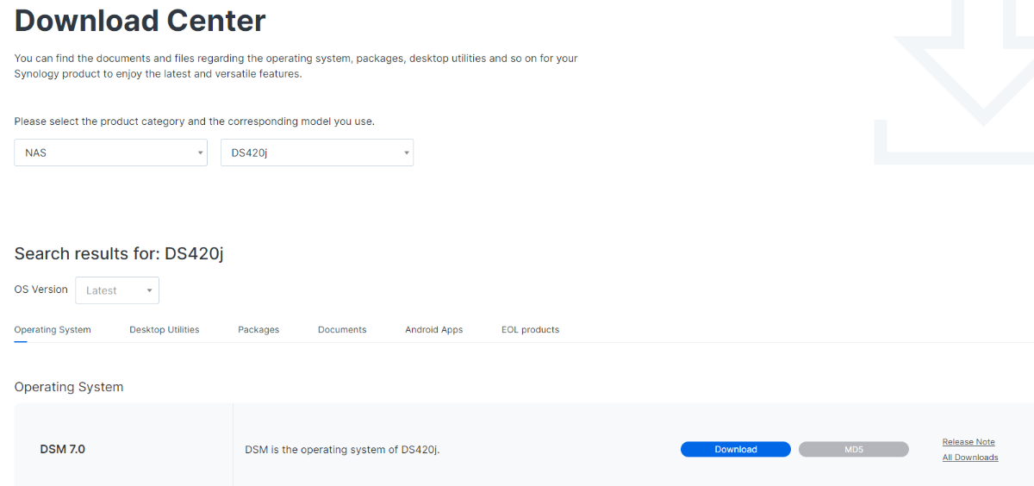The width and height of the screenshot is (1034, 486).
Task: Go to the Documents tab
Action: point(342,329)
